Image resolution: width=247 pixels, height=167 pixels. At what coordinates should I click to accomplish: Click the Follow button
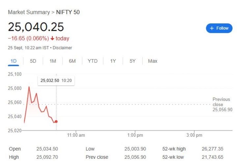tap(219, 28)
